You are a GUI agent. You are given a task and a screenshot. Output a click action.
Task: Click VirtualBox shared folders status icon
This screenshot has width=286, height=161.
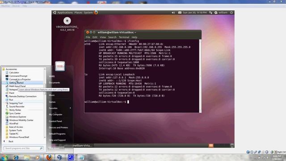263,152
